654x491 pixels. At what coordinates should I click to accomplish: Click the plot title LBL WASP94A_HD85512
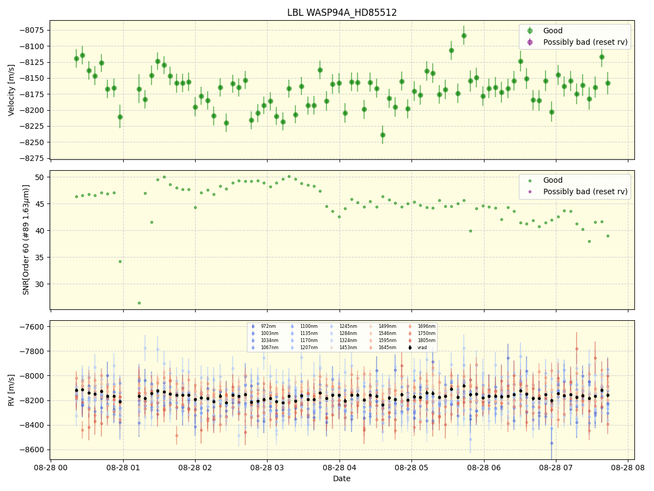coord(342,13)
